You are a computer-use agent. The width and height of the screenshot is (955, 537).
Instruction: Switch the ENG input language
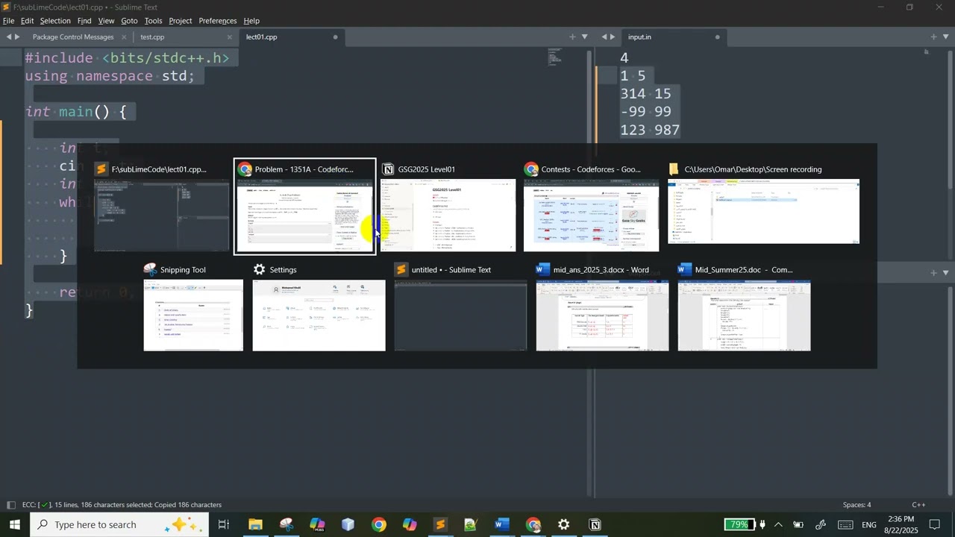(x=869, y=525)
